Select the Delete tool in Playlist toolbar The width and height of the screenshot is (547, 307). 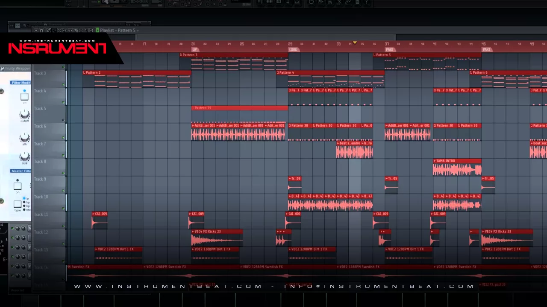59,30
